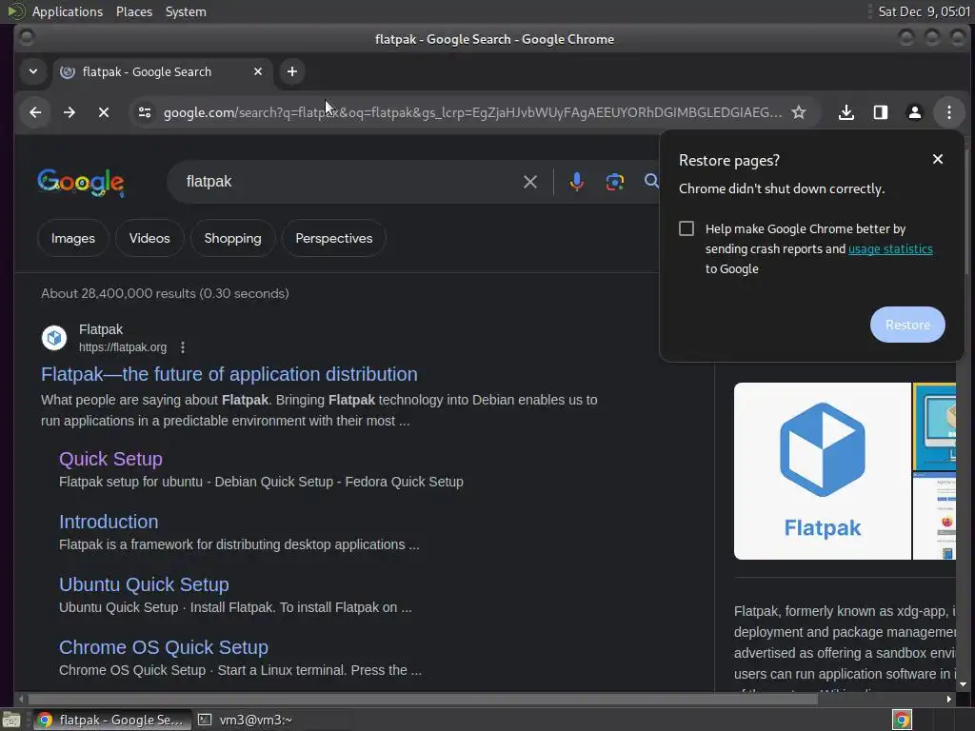The height and width of the screenshot is (731, 975).
Task: Open the Quick Setup sitelink
Action: [110, 459]
